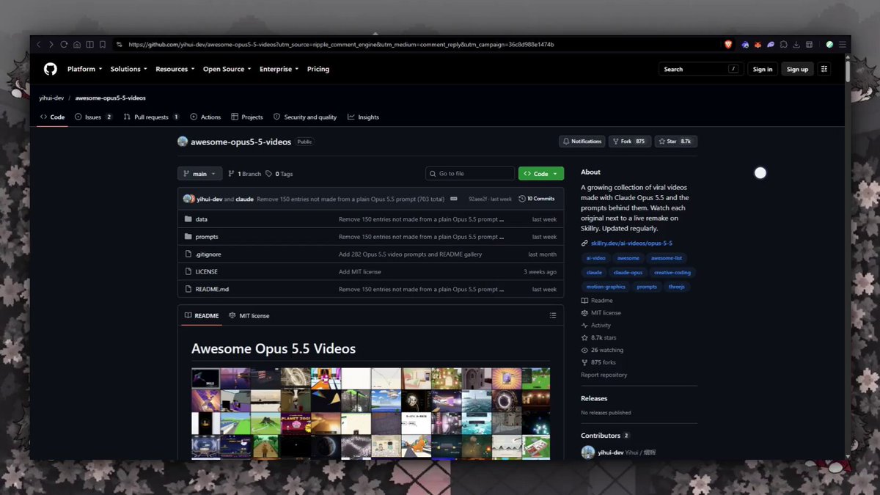This screenshot has height=495, width=880.
Task: Click the Sign up button
Action: [797, 69]
